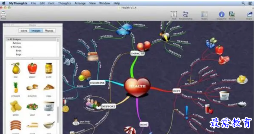Screen dimensions: 254x134
Task: Open the Thoughts menu
Action: click(64, 3)
